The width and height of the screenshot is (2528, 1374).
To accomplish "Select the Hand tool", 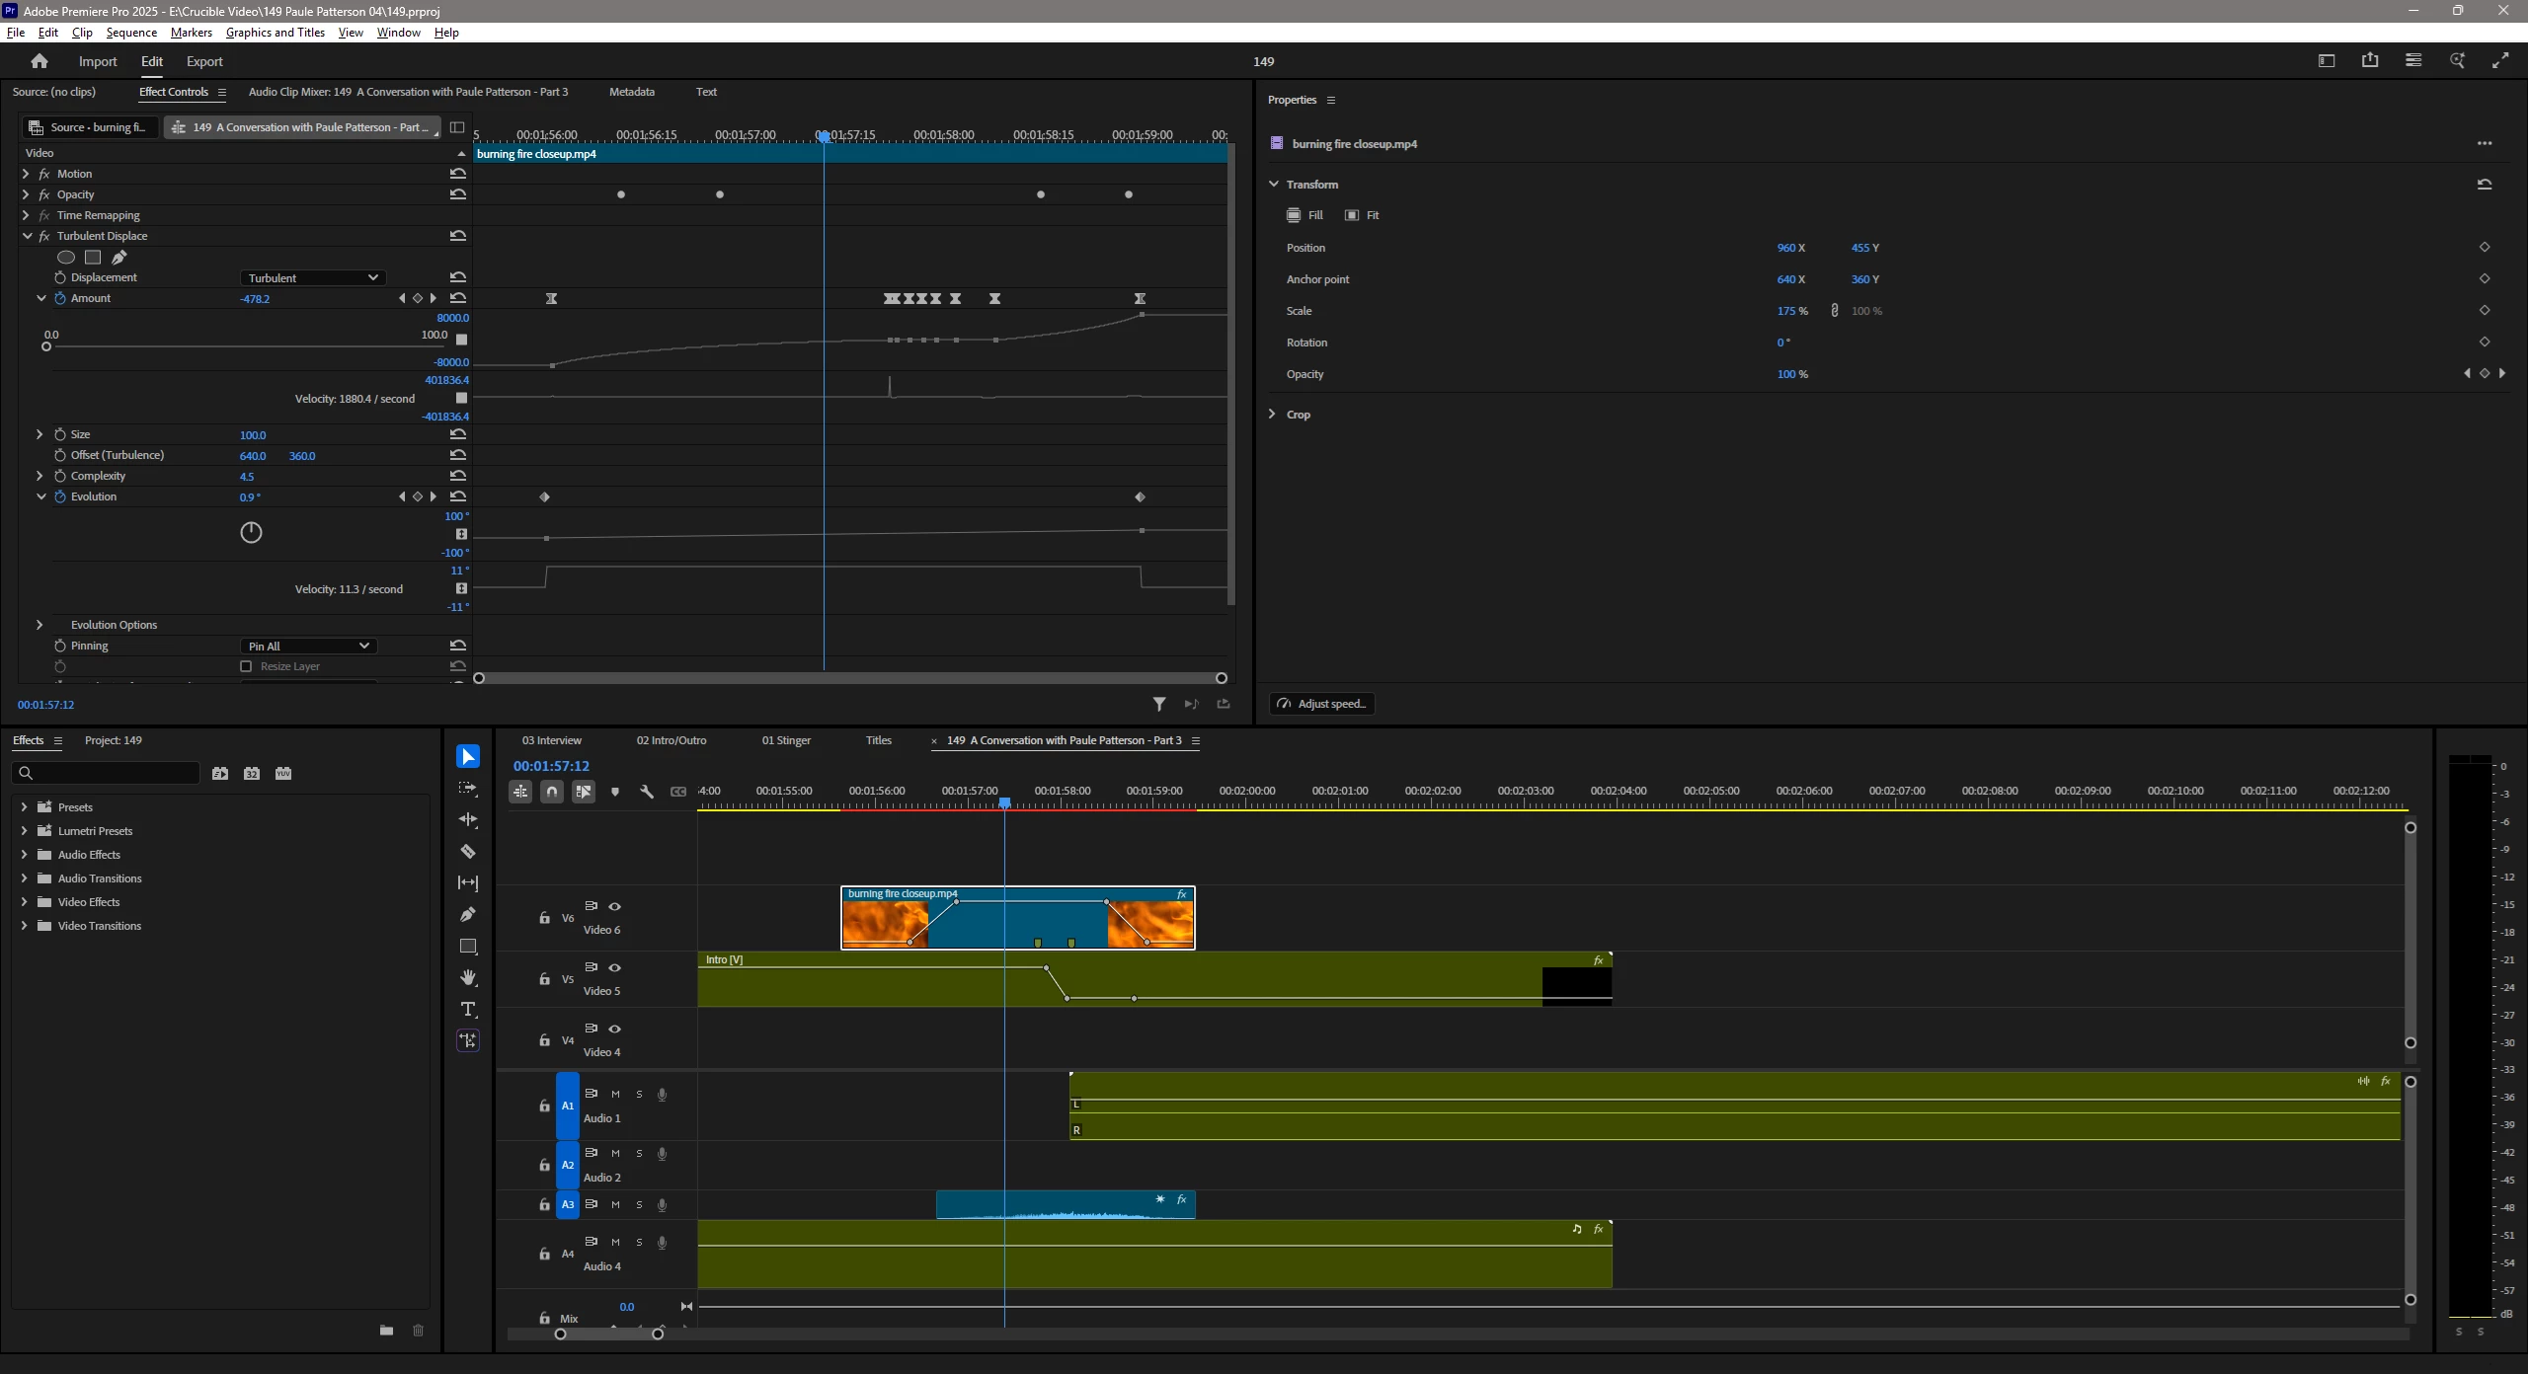I will (468, 978).
